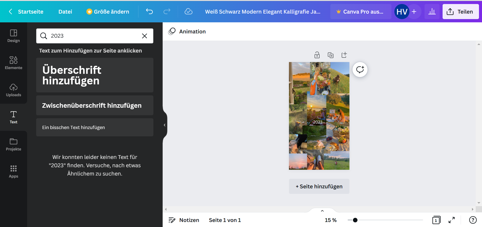
Task: Click the cloud save status icon
Action: [188, 12]
